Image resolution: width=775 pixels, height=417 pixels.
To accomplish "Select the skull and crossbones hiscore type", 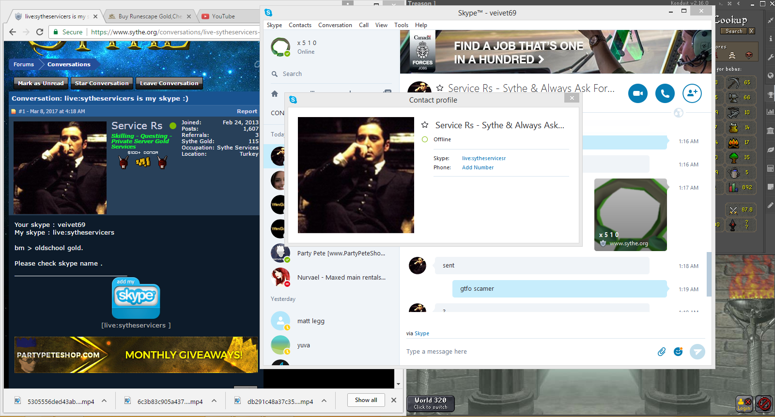I will pyautogui.click(x=732, y=56).
